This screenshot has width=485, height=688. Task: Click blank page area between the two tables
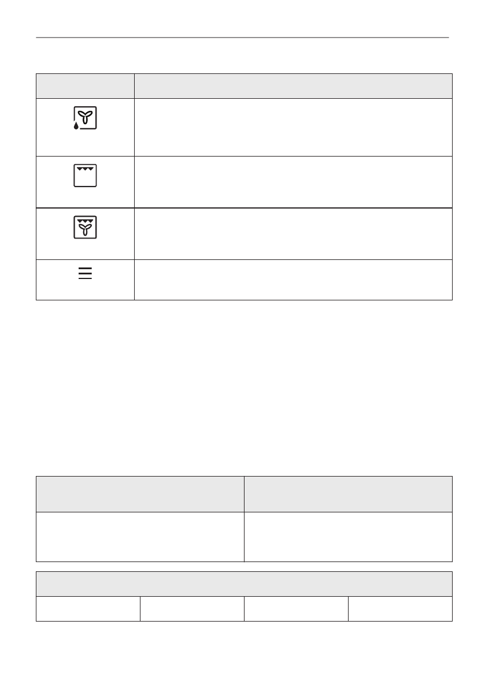[x=244, y=387]
